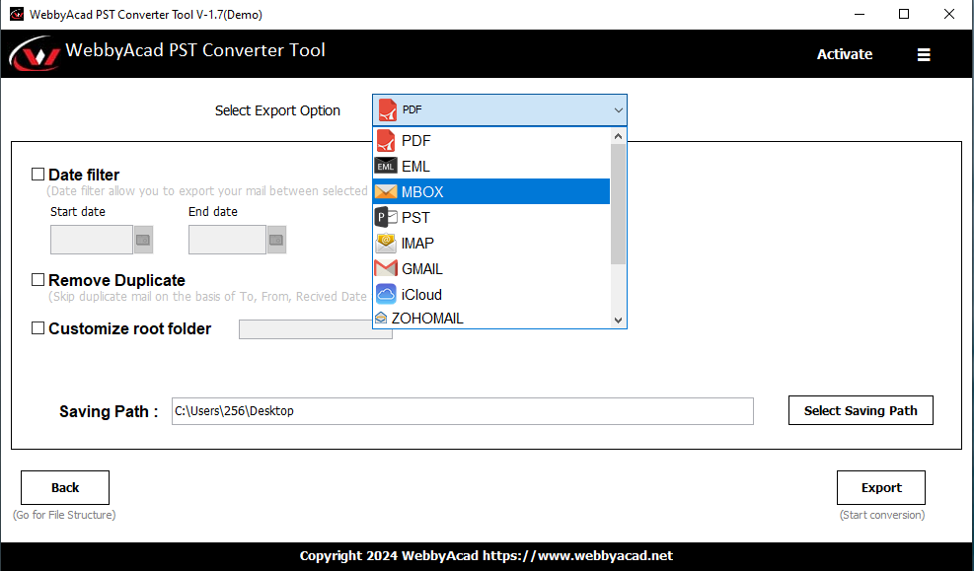
Task: Click the iCloud cloud icon
Action: click(x=386, y=294)
